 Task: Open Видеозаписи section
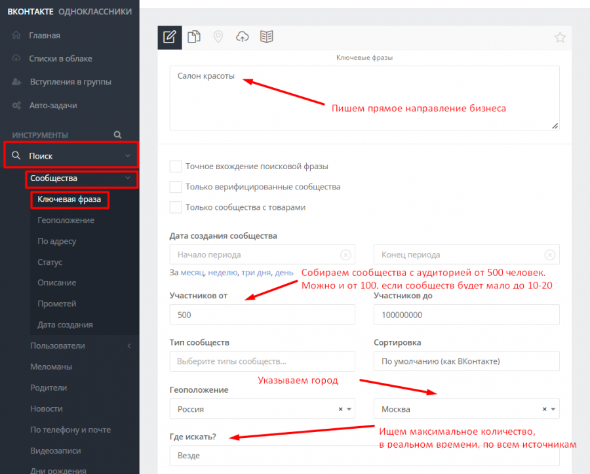[55, 450]
